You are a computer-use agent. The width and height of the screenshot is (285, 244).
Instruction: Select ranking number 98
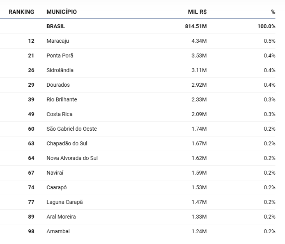pos(31,231)
